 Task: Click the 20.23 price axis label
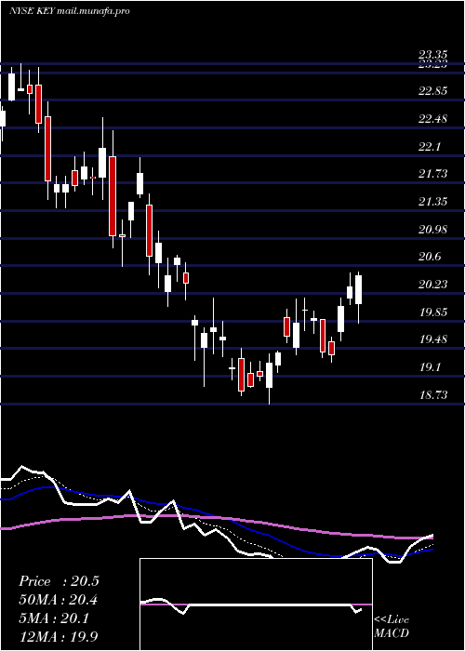point(433,284)
